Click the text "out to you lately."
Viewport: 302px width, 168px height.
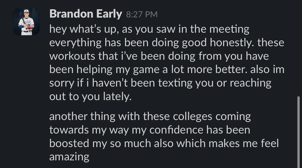tap(90, 97)
